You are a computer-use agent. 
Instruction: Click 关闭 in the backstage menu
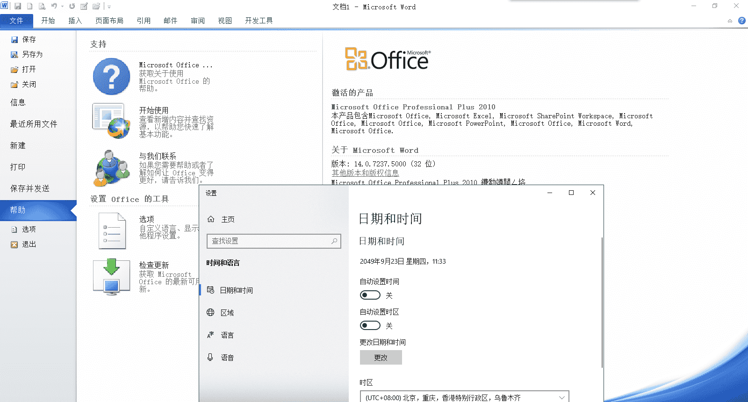pyautogui.click(x=29, y=84)
